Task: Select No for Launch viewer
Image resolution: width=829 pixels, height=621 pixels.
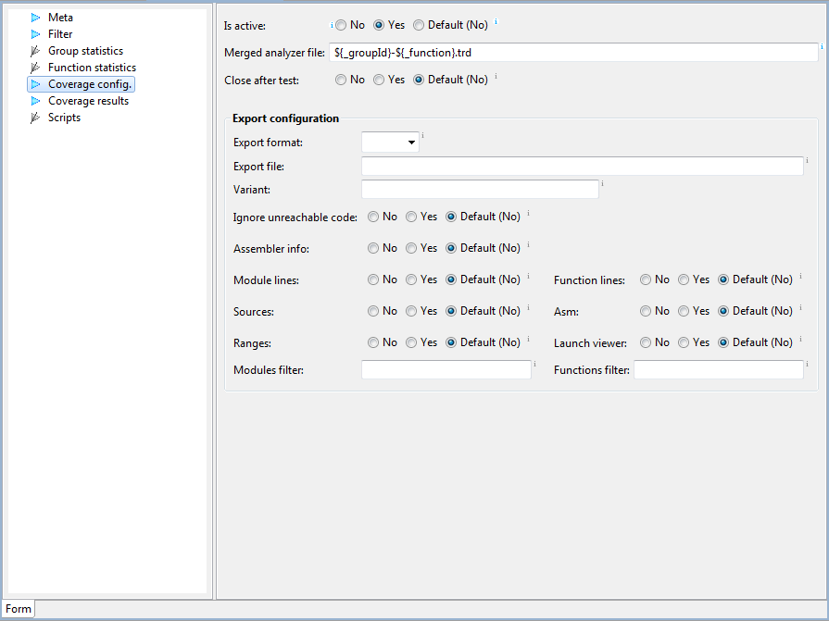Action: pos(646,342)
